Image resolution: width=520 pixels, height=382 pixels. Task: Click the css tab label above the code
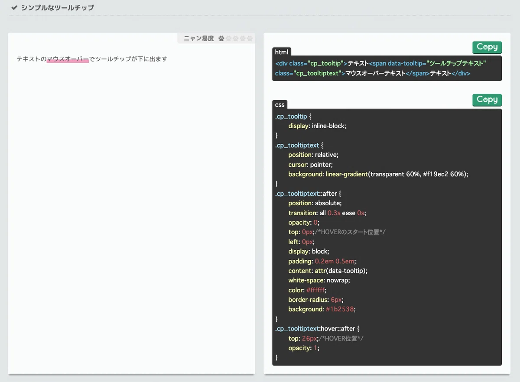[280, 105]
